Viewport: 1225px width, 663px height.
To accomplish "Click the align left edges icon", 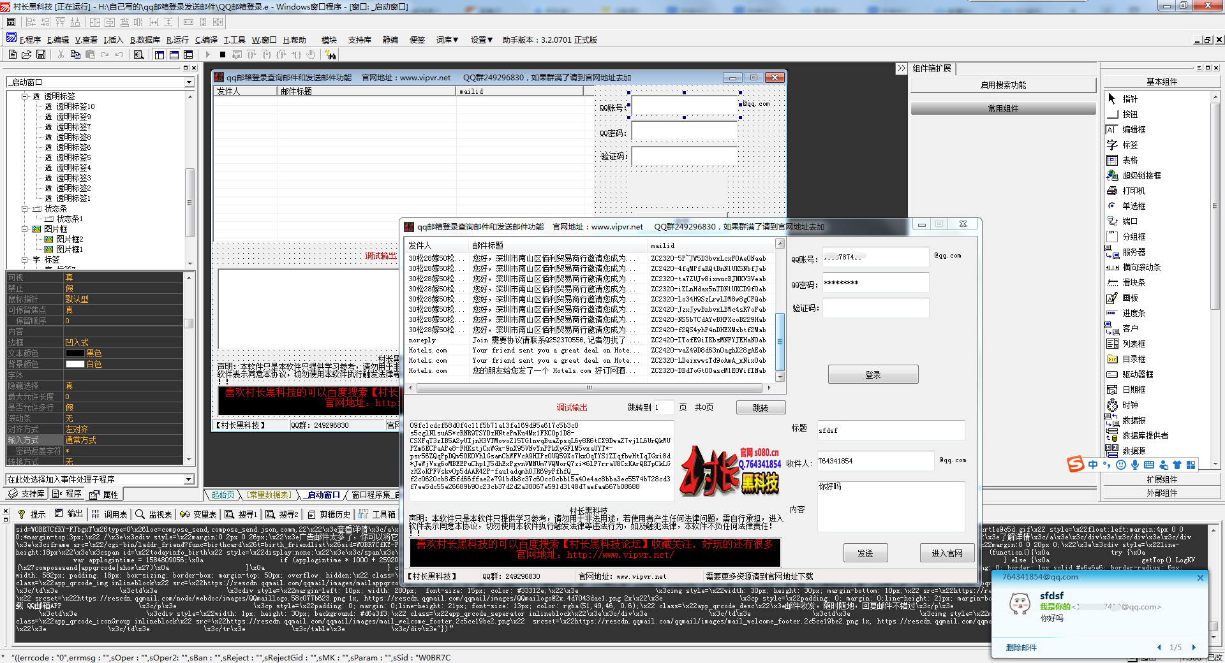I will click(31, 22).
